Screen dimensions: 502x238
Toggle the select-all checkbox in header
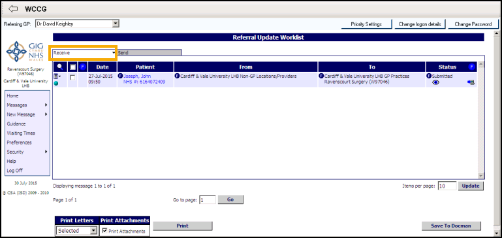pyautogui.click(x=72, y=67)
